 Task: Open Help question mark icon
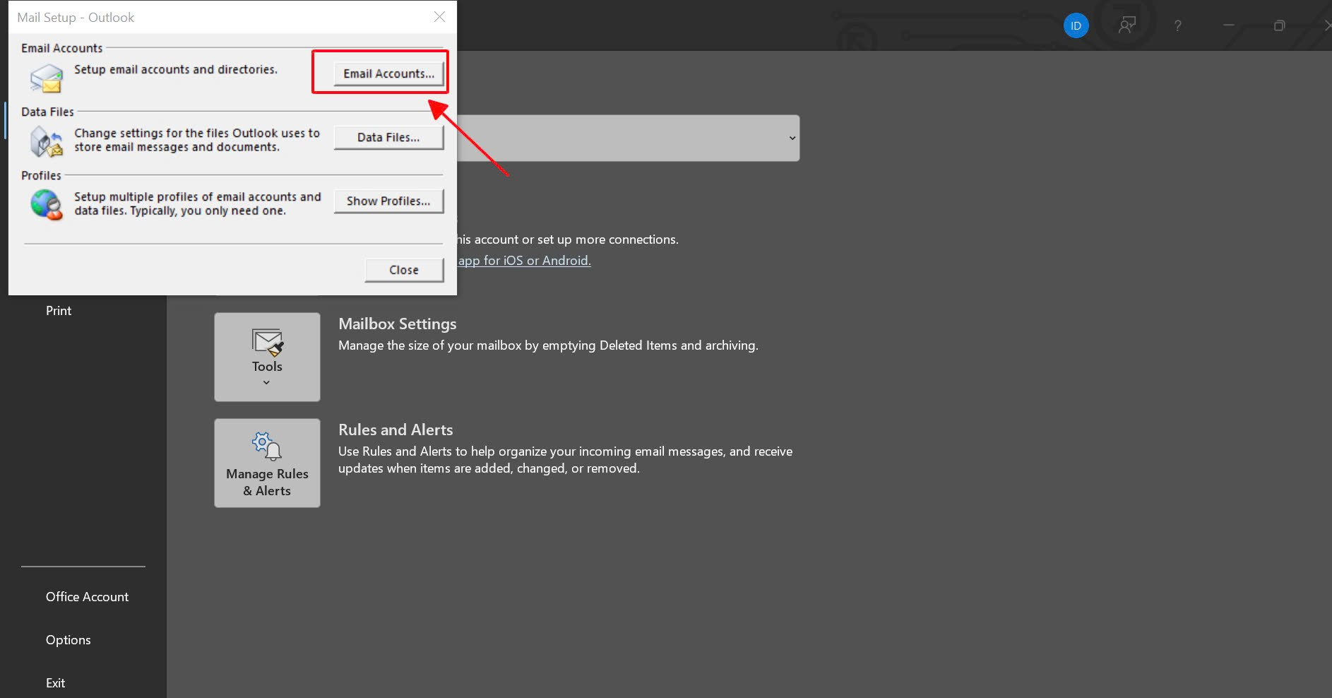1177,25
